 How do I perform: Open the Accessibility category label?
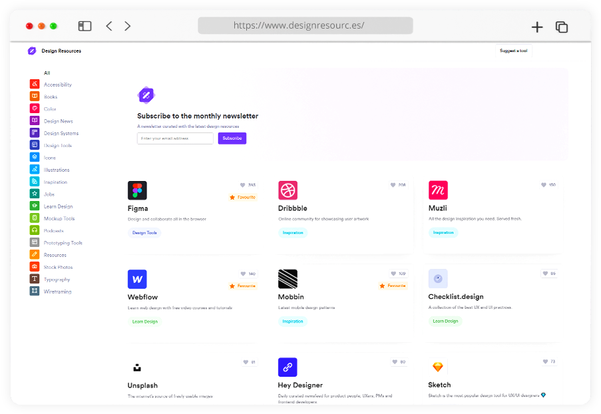point(57,85)
